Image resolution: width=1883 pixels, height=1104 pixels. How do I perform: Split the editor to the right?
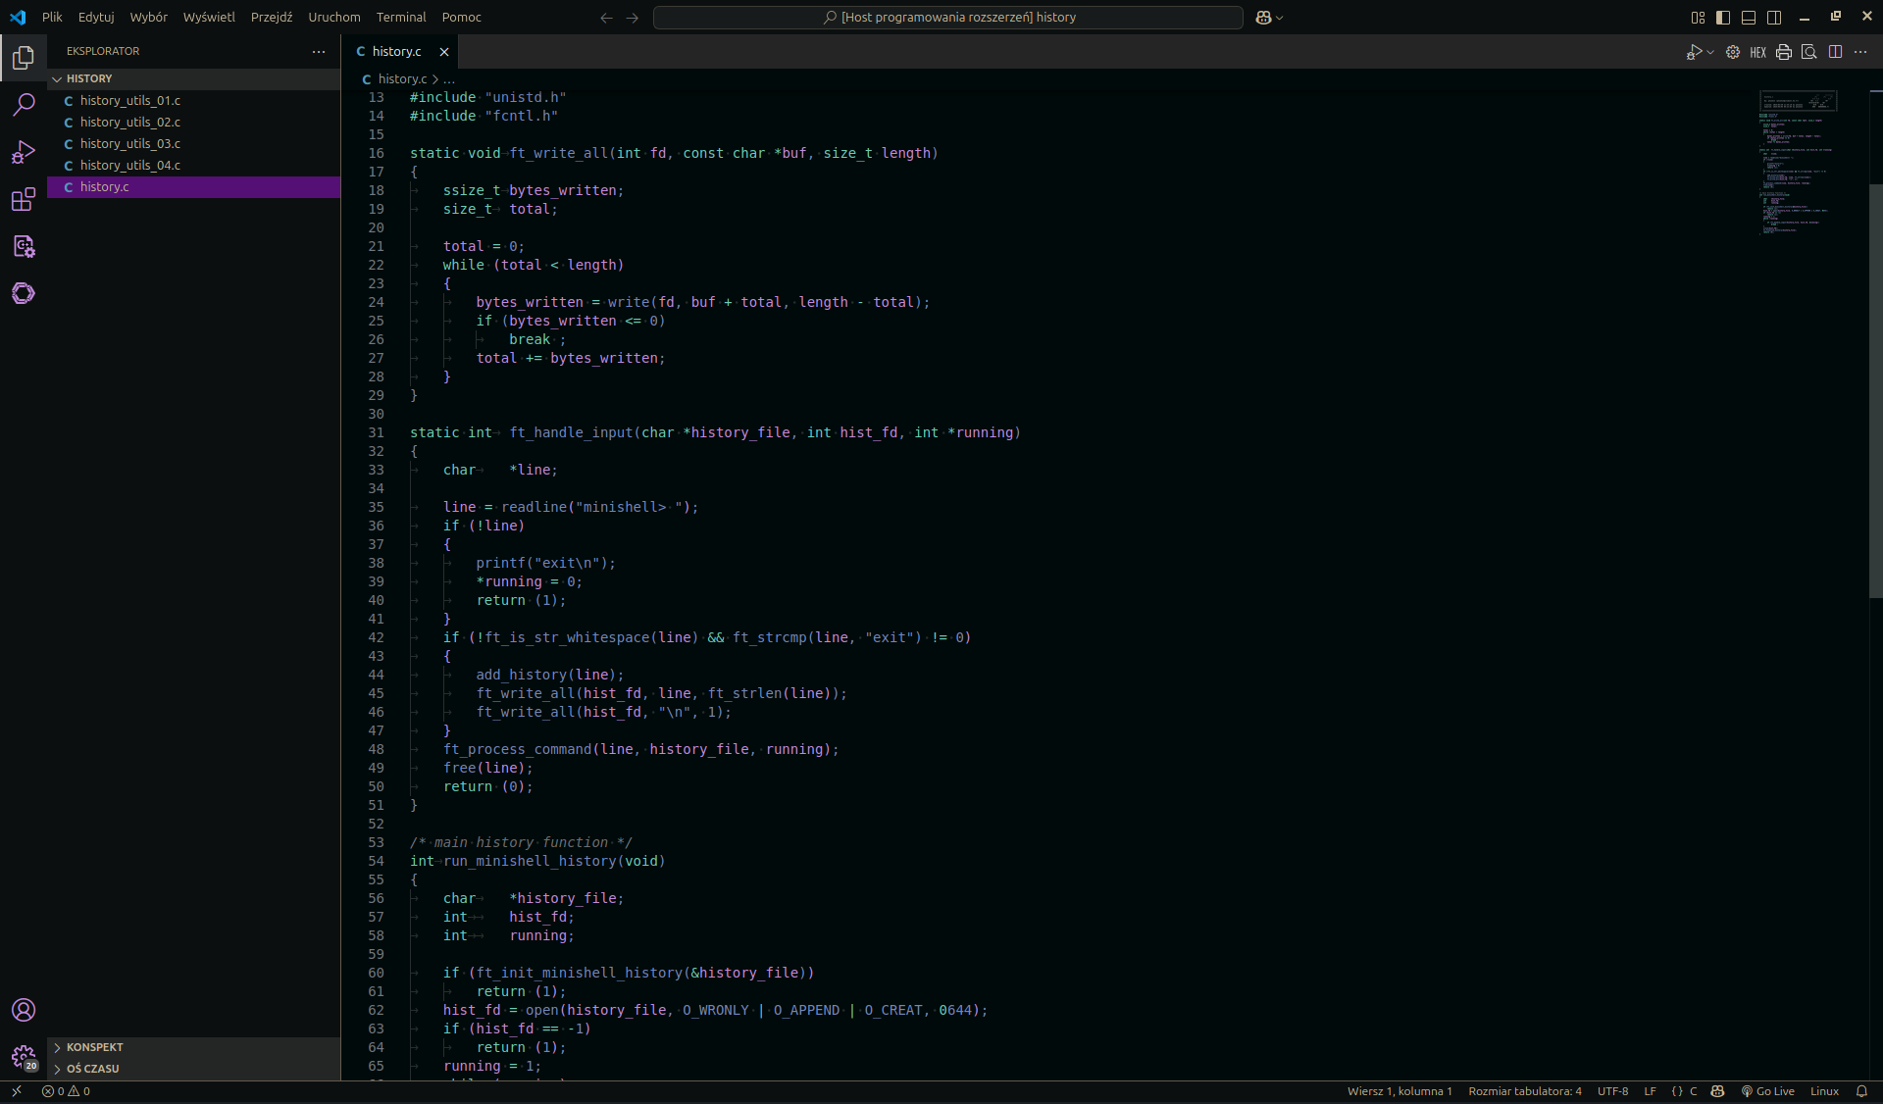coord(1835,52)
